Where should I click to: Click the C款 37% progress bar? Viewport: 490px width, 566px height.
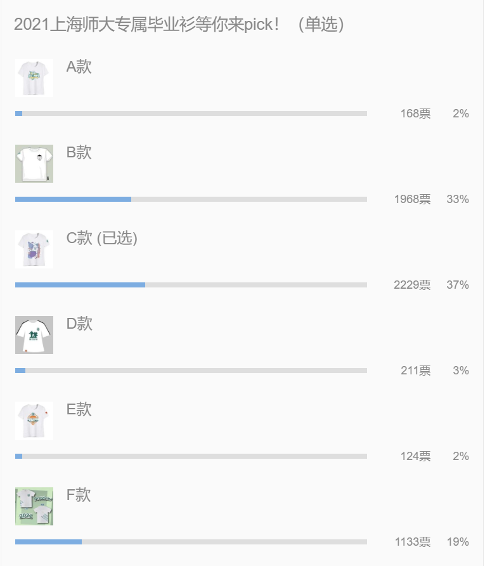[x=191, y=285]
